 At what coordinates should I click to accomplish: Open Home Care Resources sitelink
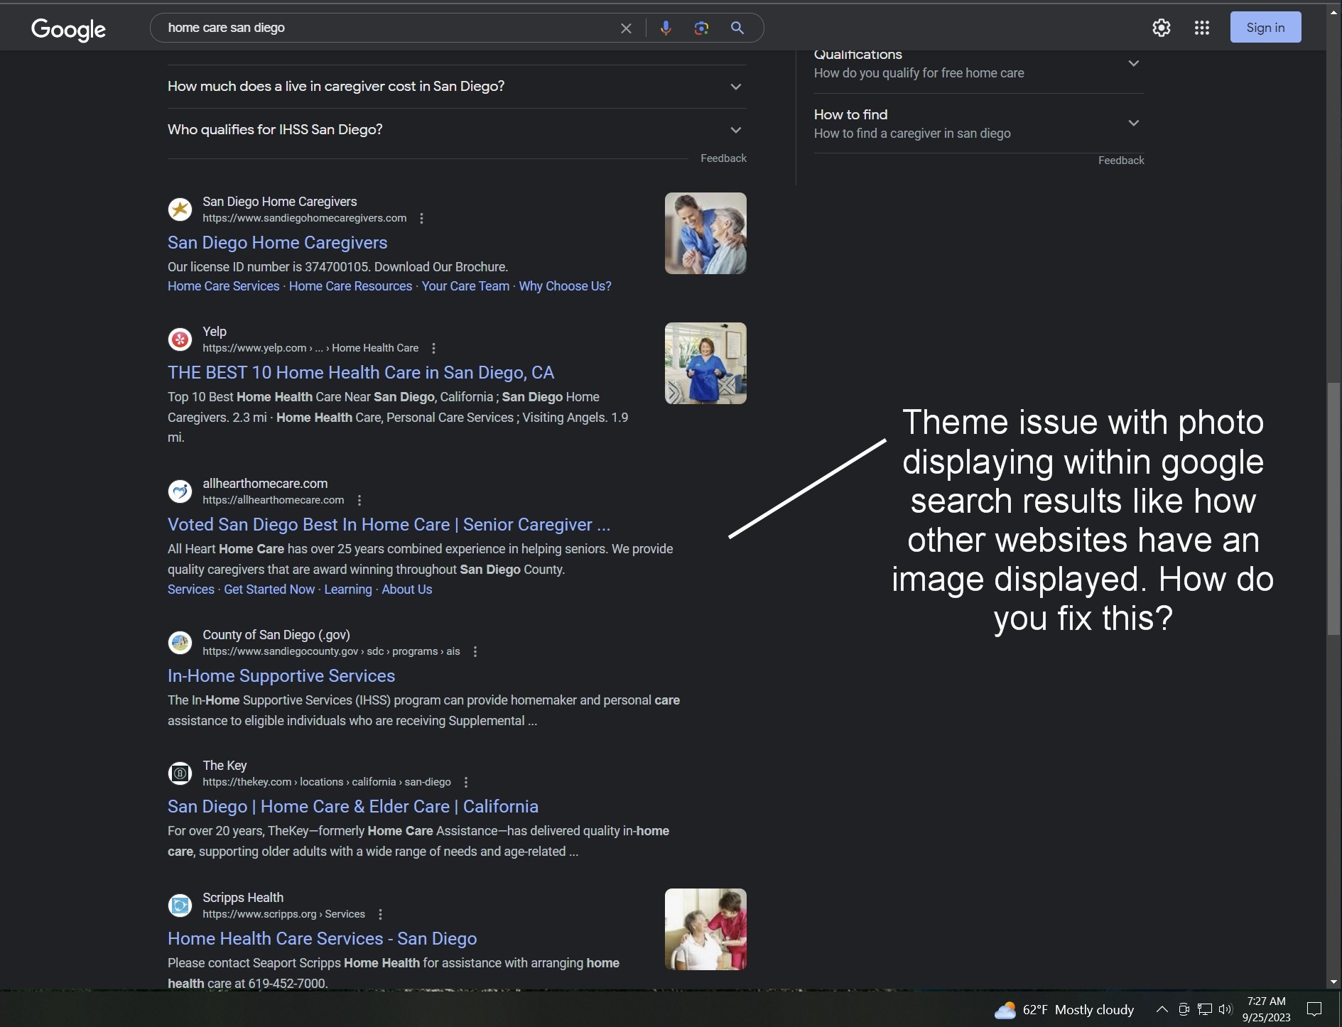(x=350, y=286)
